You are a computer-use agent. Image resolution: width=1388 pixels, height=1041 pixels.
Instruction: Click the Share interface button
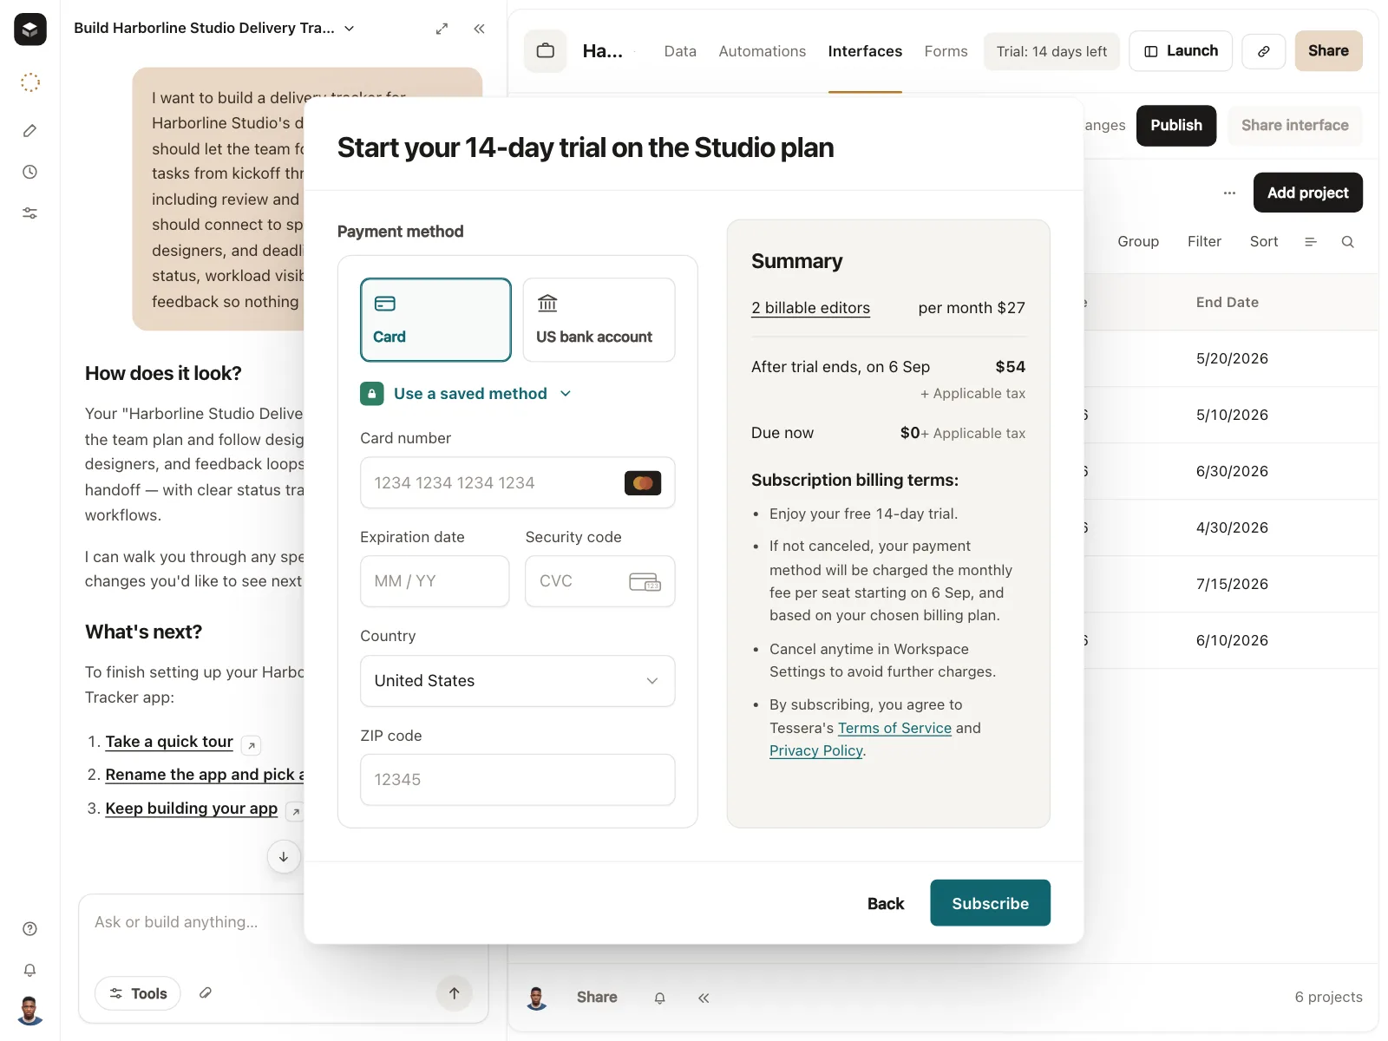click(1294, 126)
